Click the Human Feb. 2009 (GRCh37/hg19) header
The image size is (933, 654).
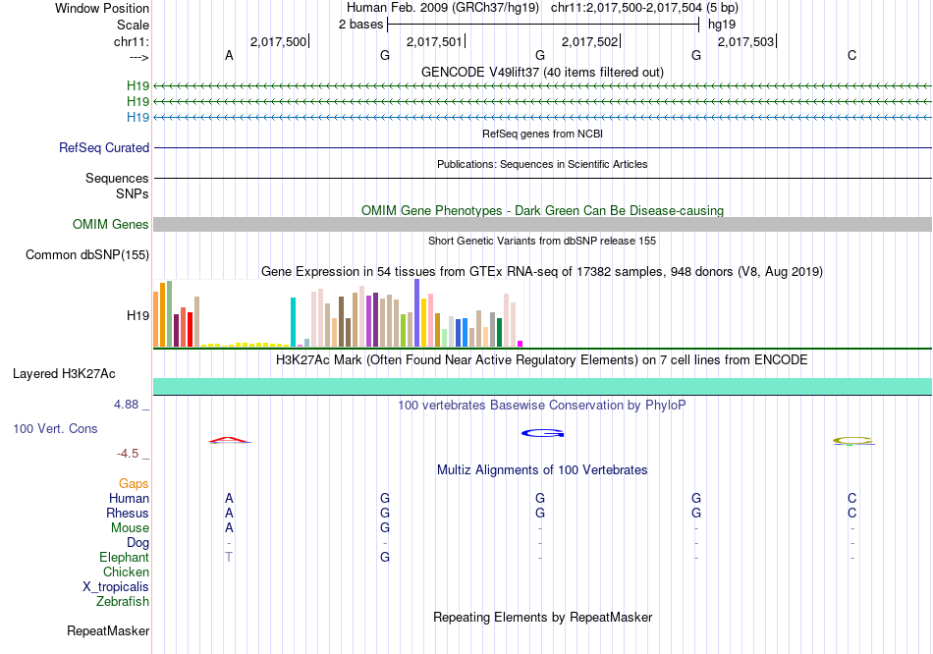[x=443, y=8]
